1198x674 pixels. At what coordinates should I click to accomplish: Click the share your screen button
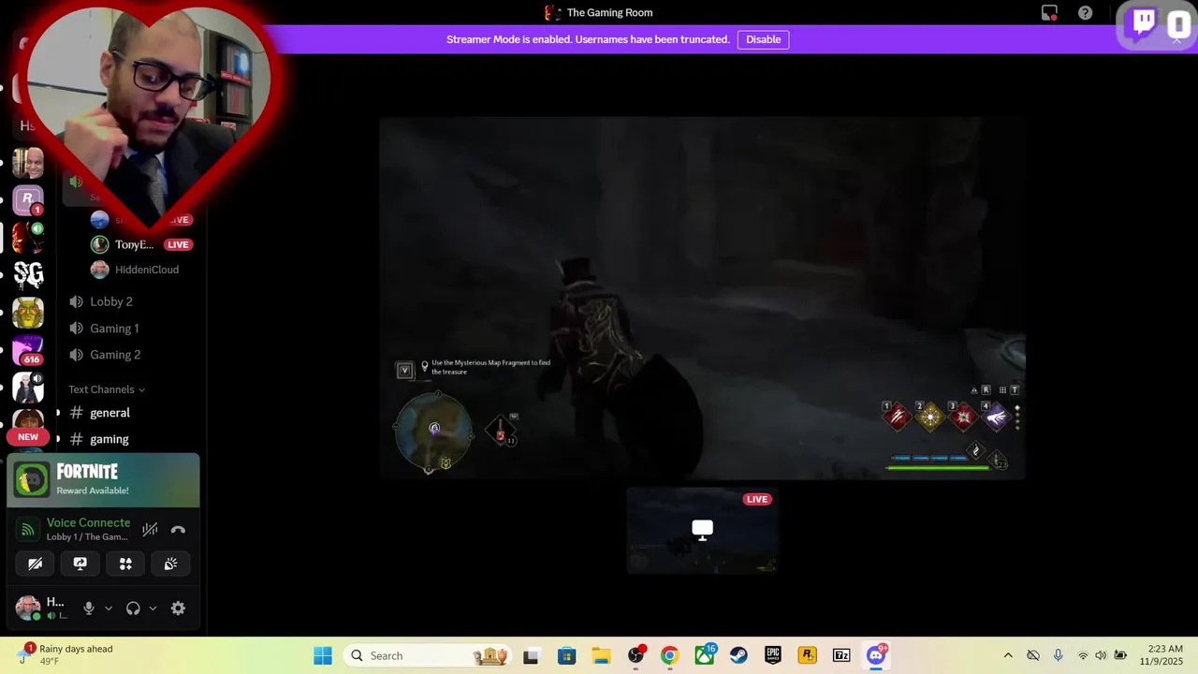pos(80,564)
